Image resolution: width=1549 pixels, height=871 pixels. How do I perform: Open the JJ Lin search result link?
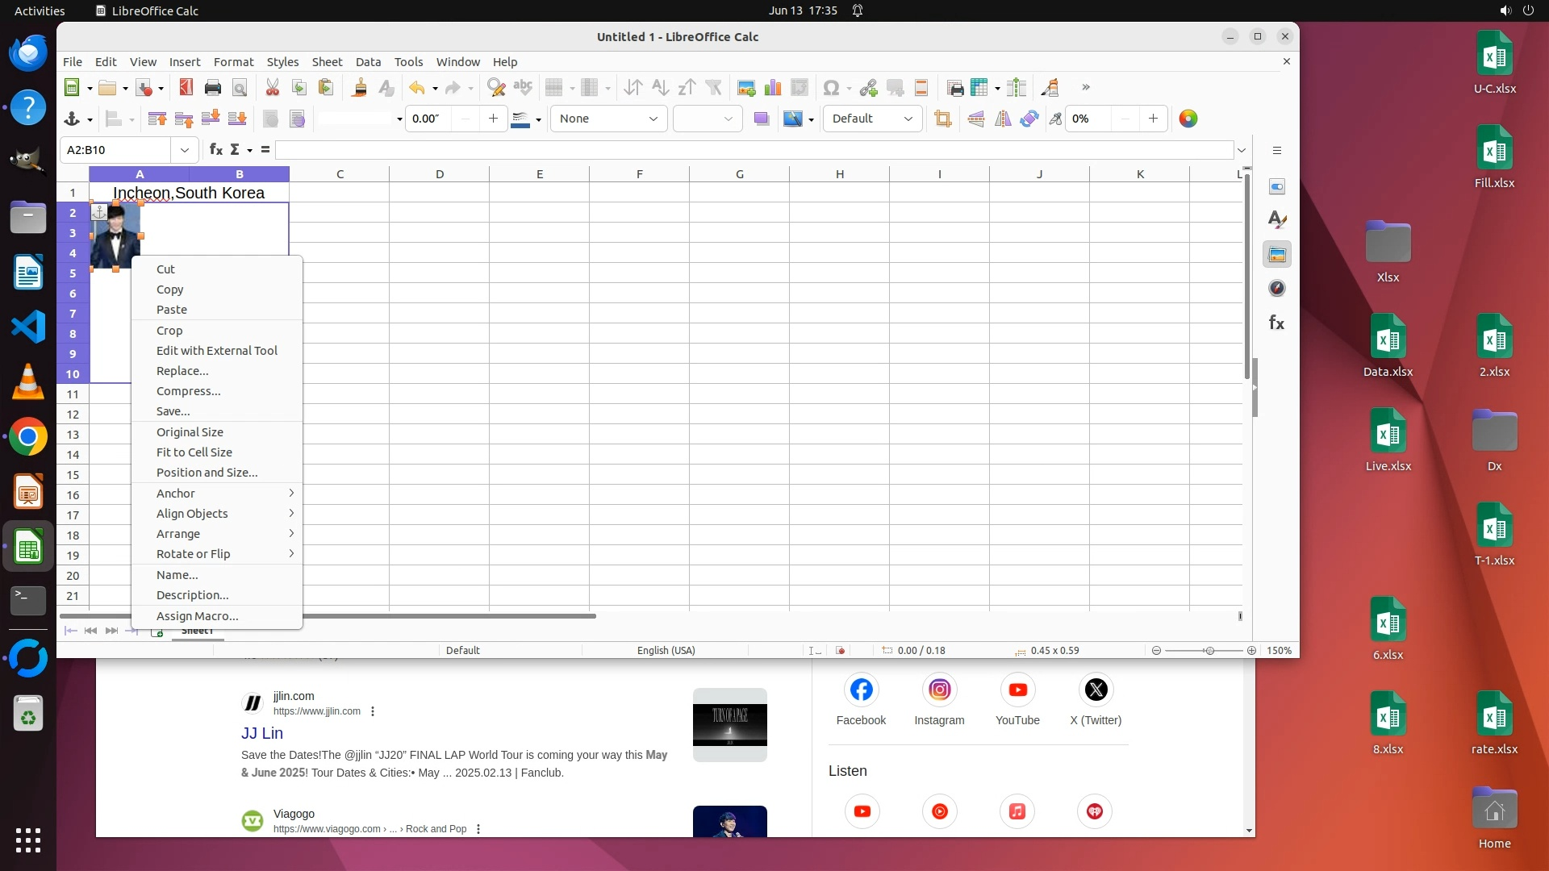pos(262,733)
